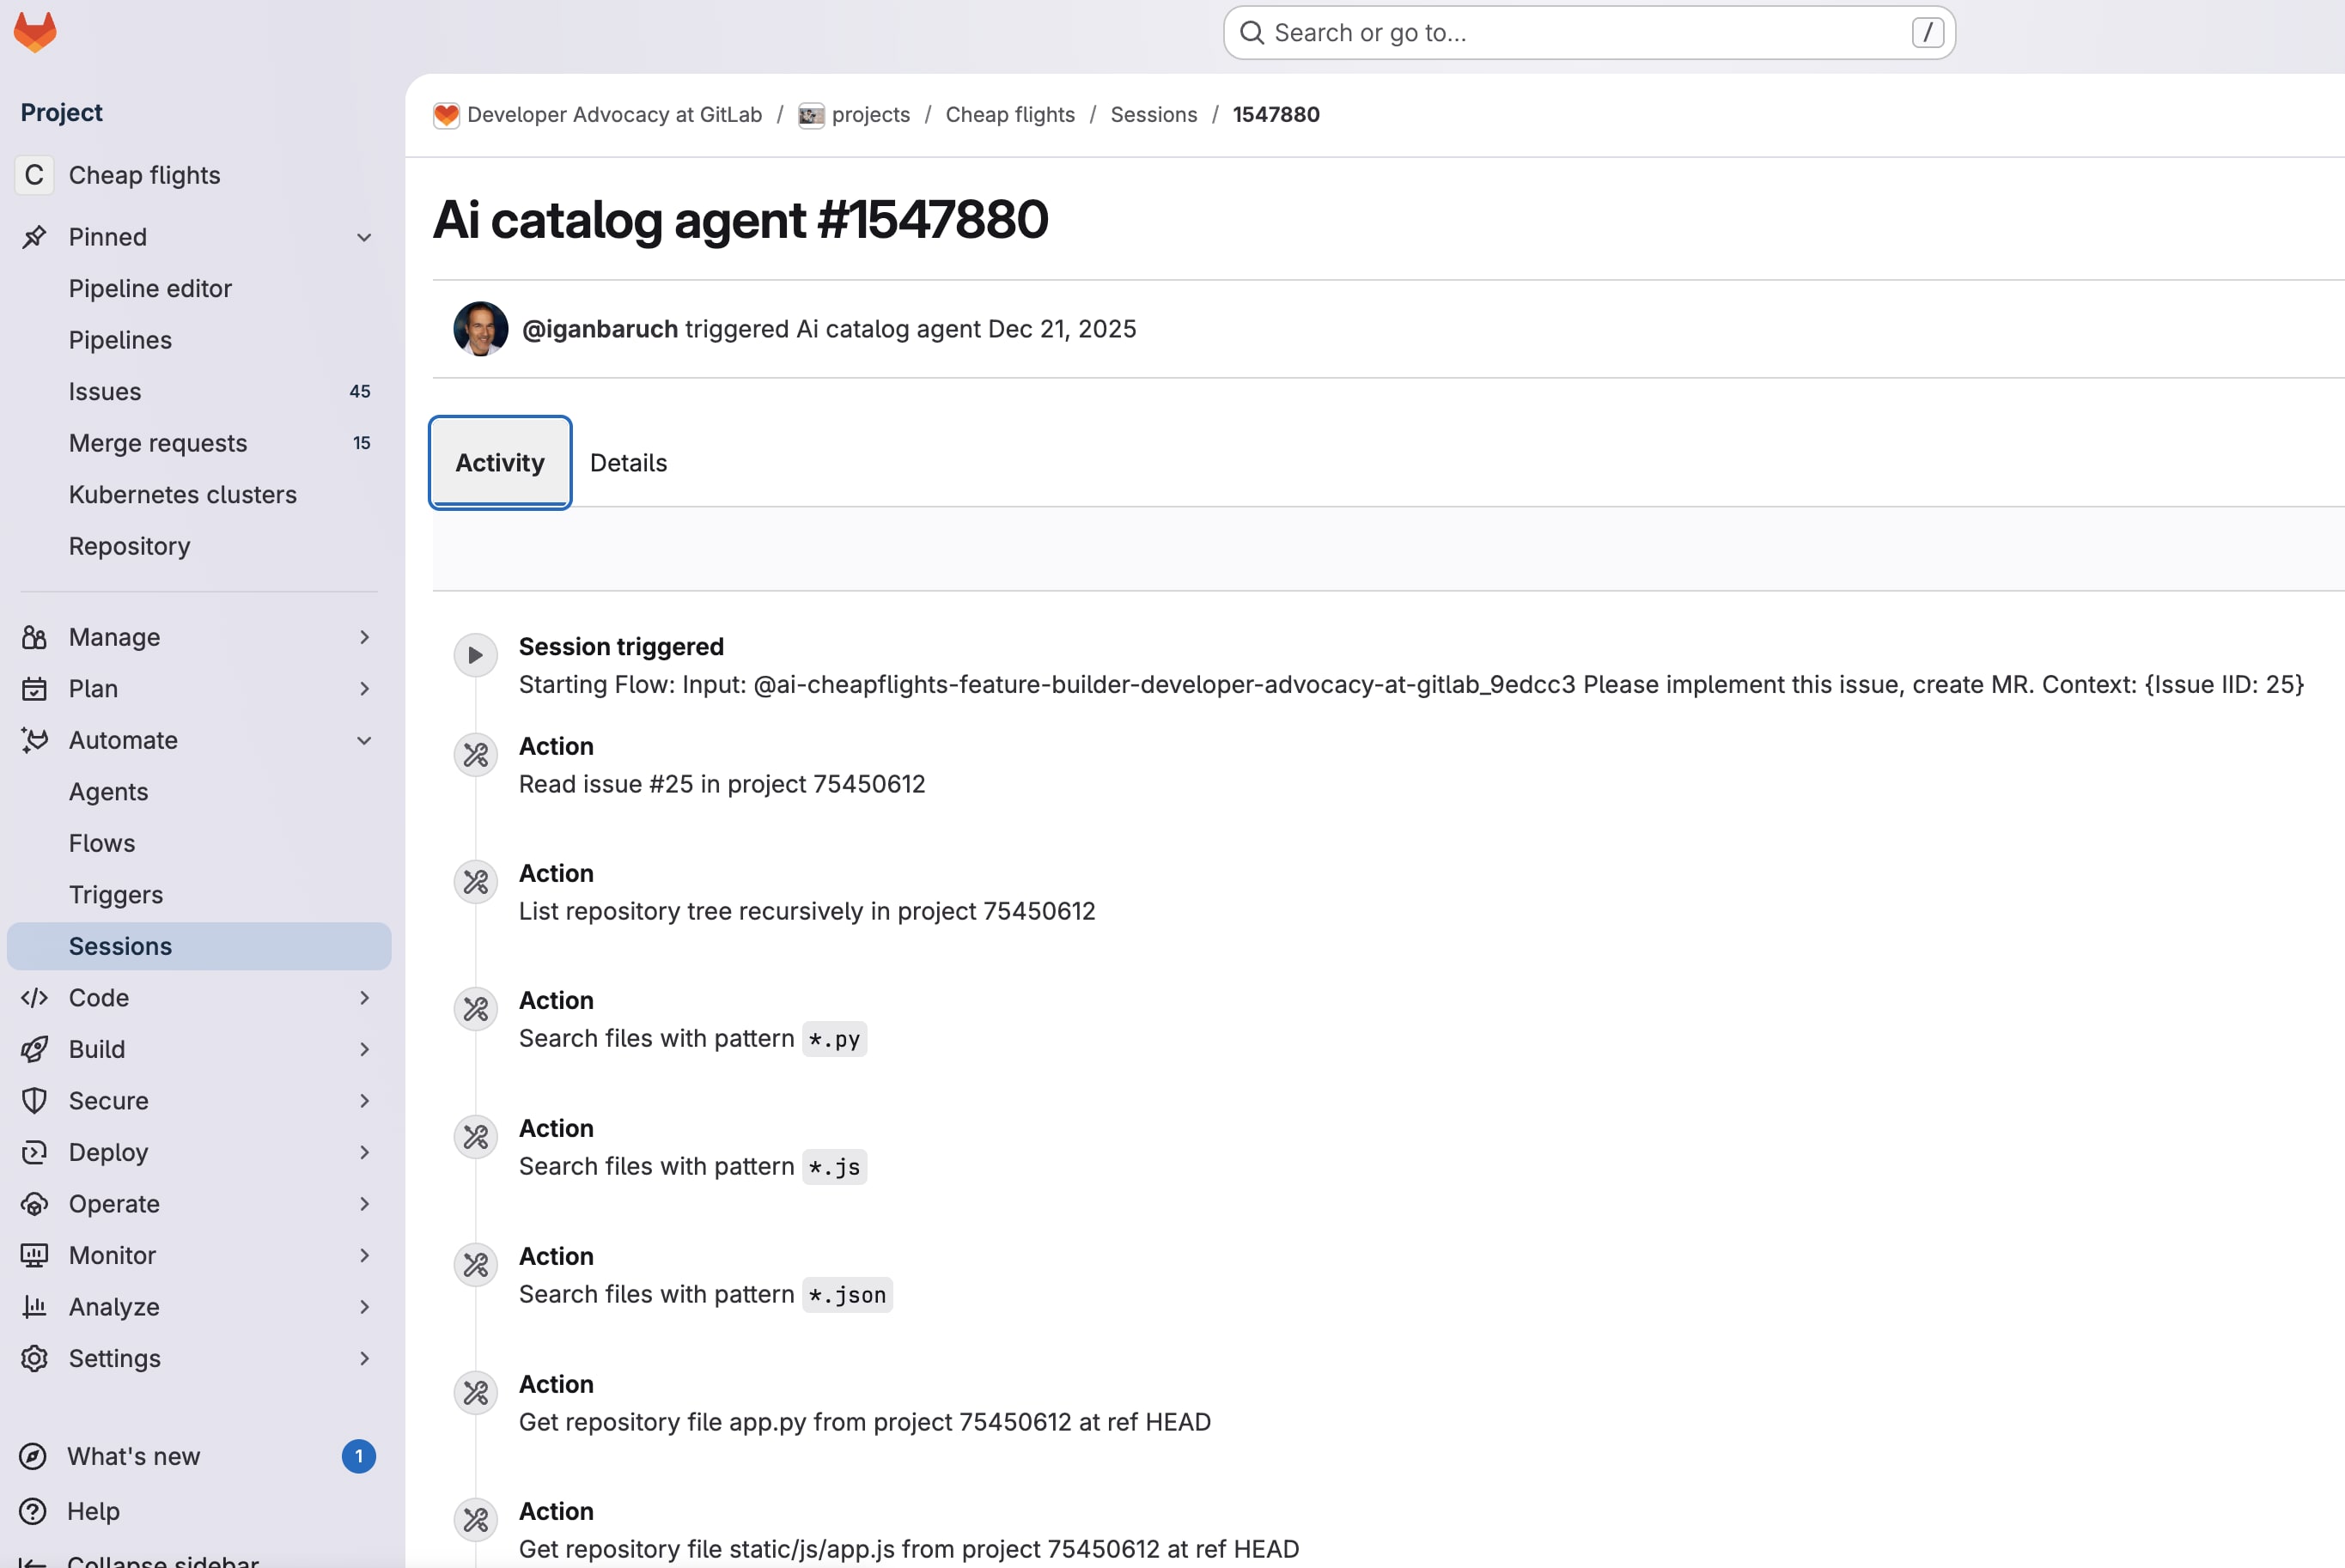Expand the Code section
The width and height of the screenshot is (2345, 1568).
[364, 997]
